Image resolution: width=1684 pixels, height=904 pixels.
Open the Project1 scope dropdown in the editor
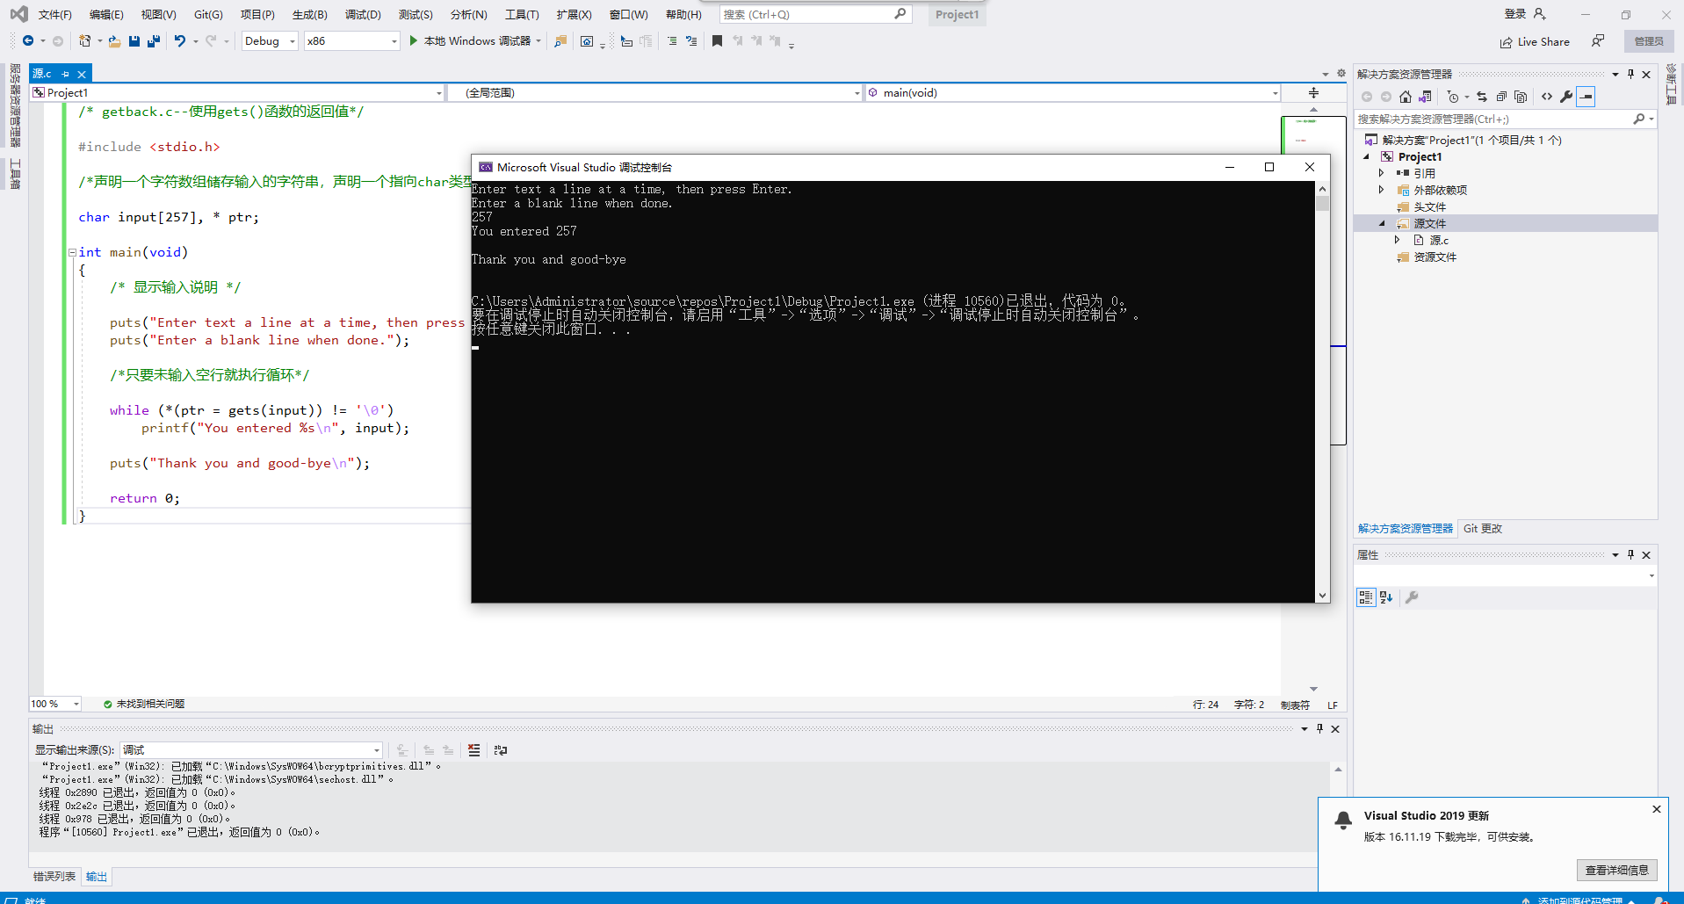tap(237, 92)
